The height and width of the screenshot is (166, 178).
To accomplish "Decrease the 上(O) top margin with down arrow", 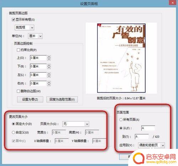I will tap(49, 59).
